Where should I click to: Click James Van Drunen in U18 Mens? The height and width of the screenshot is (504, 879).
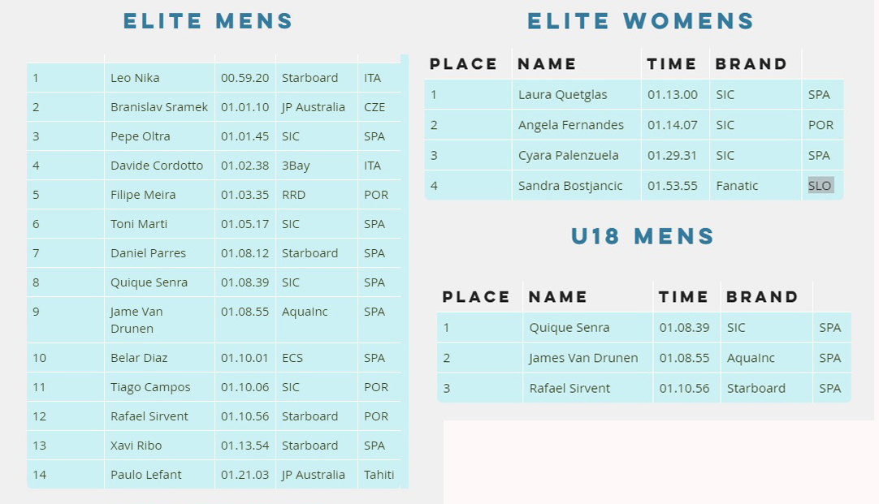click(583, 358)
